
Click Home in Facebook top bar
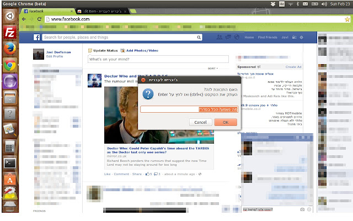(x=249, y=38)
